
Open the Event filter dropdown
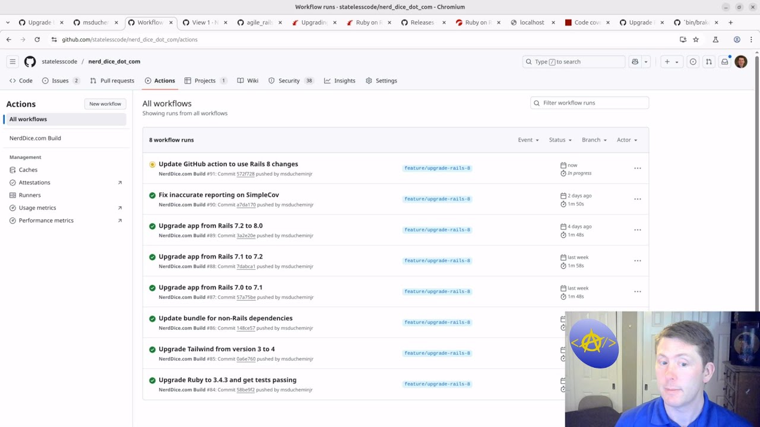528,140
